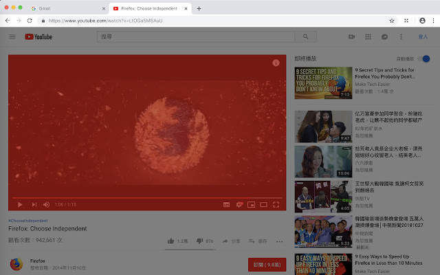Open the Chrome profile avatar

422,21
